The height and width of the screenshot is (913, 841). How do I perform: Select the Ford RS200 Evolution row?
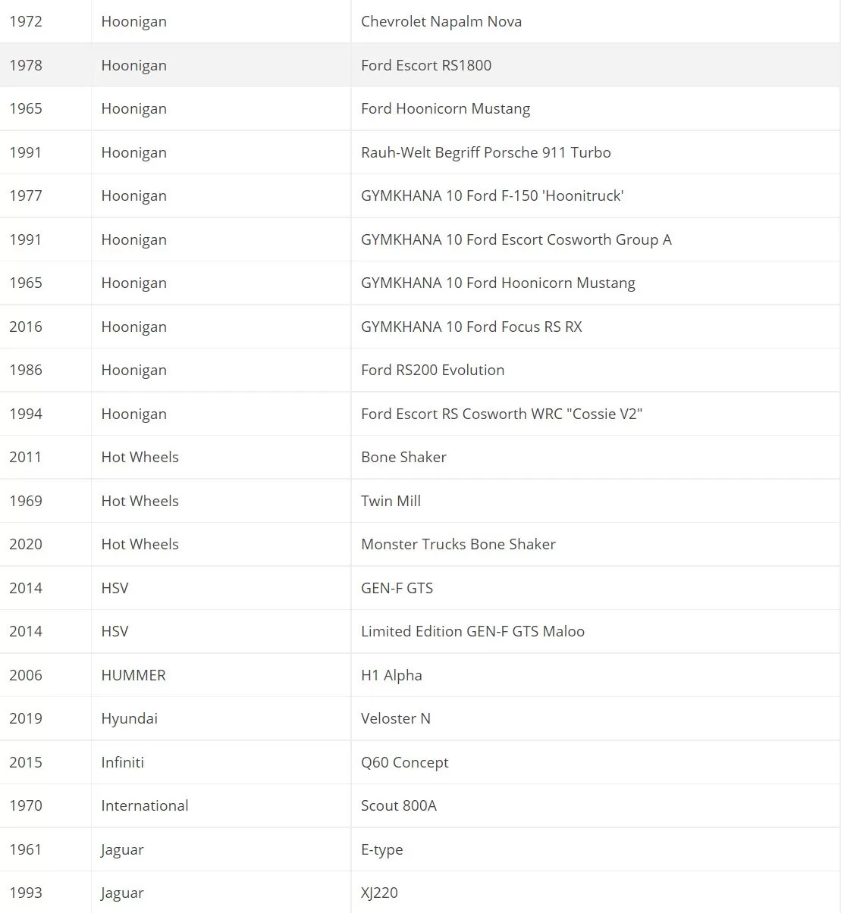pyautogui.click(x=420, y=370)
